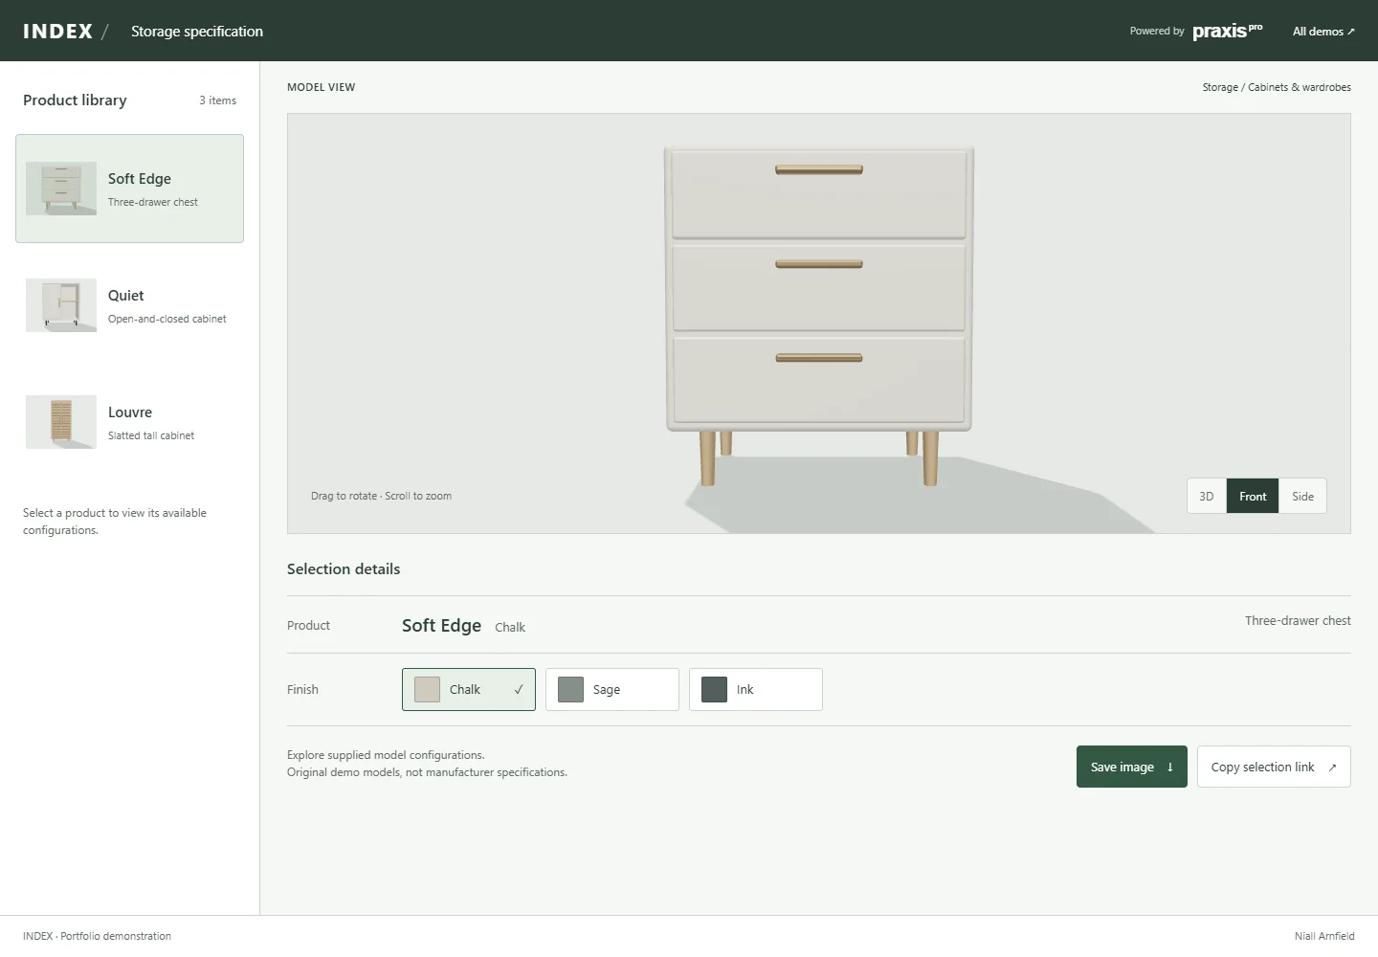Open All demos link
The height and width of the screenshot is (957, 1378).
(x=1323, y=32)
